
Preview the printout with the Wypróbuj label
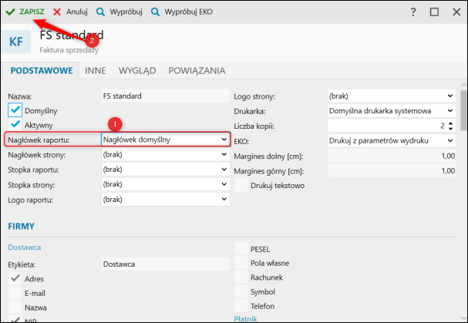[x=126, y=12]
